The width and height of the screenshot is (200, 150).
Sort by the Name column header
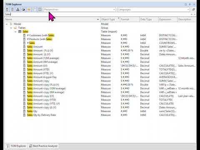[52, 19]
